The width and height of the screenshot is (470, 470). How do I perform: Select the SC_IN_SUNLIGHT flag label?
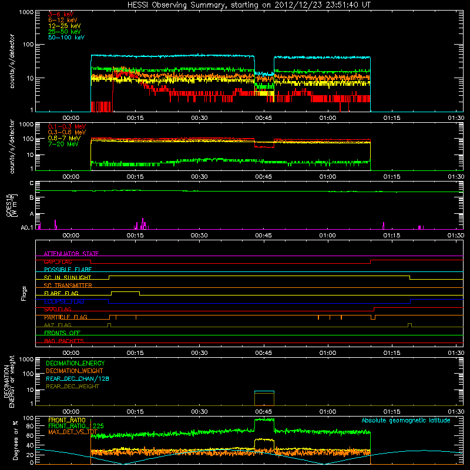coord(68,277)
